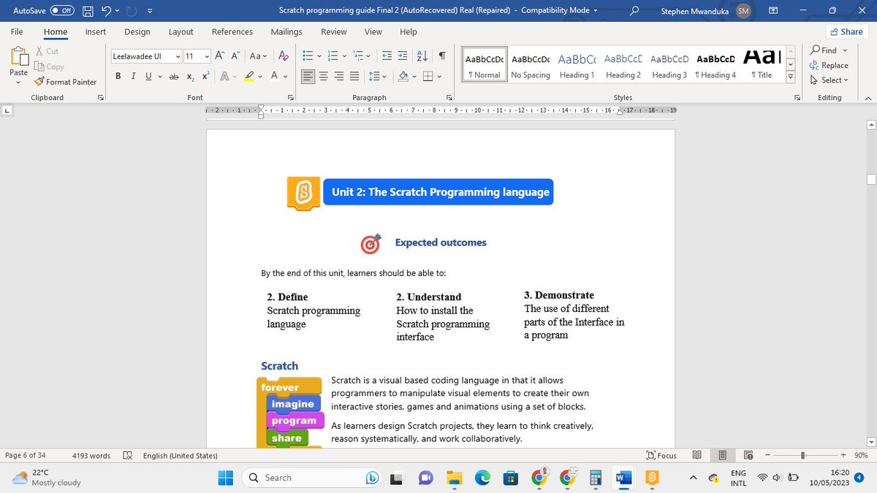Open the font name dropdown

coord(178,56)
